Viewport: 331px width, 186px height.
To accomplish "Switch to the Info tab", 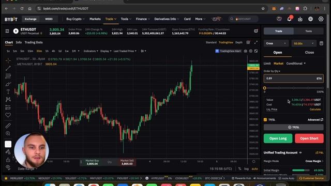I will pyautogui.click(x=19, y=42).
